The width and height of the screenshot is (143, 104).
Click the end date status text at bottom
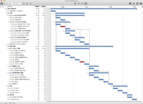coord(12,103)
